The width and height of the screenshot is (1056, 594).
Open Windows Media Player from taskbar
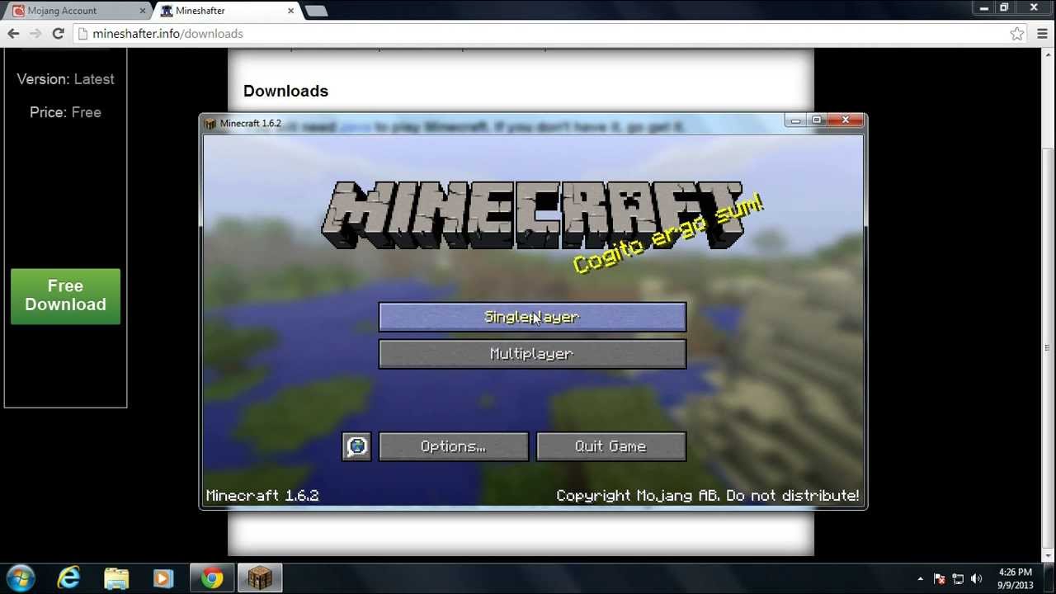(x=163, y=577)
